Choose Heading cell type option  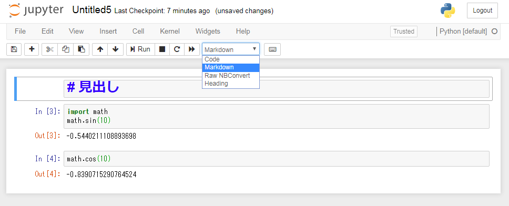(231, 84)
